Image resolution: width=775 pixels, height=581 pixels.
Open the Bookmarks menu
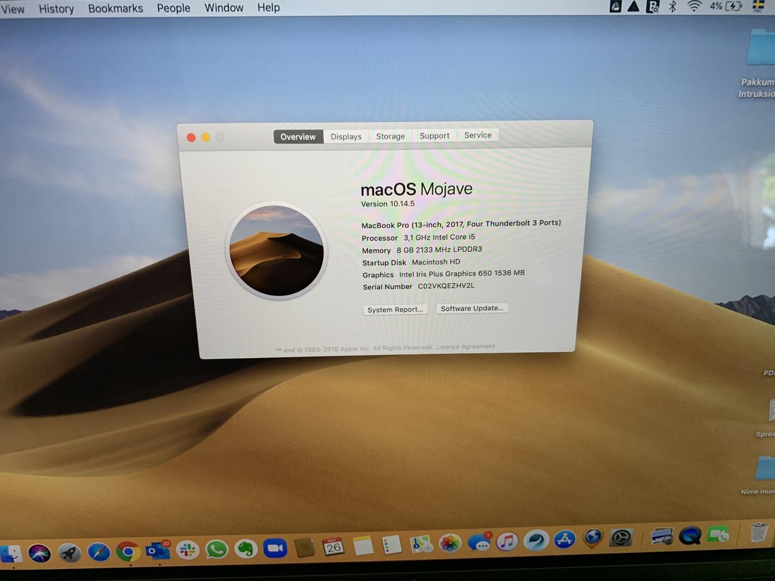(x=116, y=8)
